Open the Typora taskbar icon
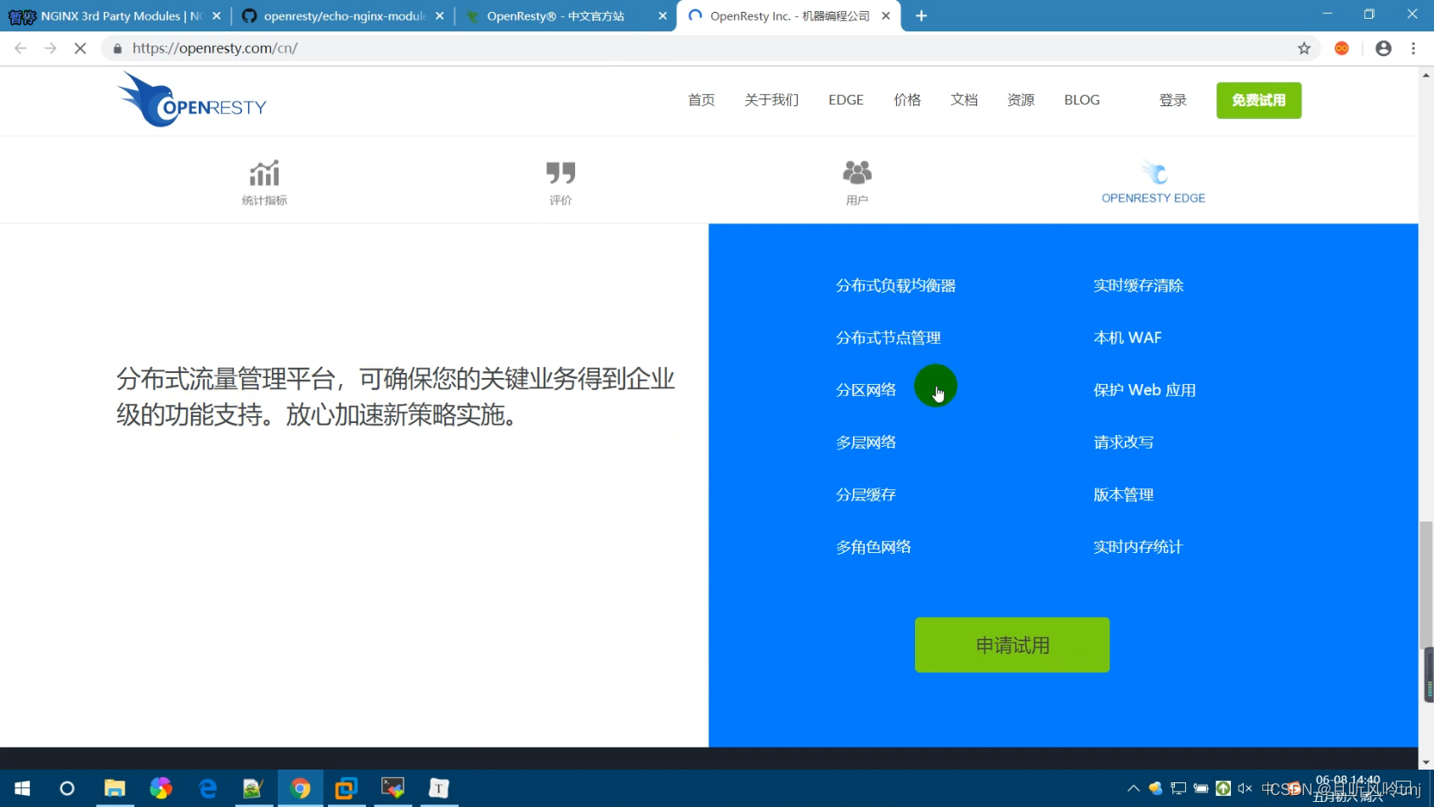 coord(438,788)
